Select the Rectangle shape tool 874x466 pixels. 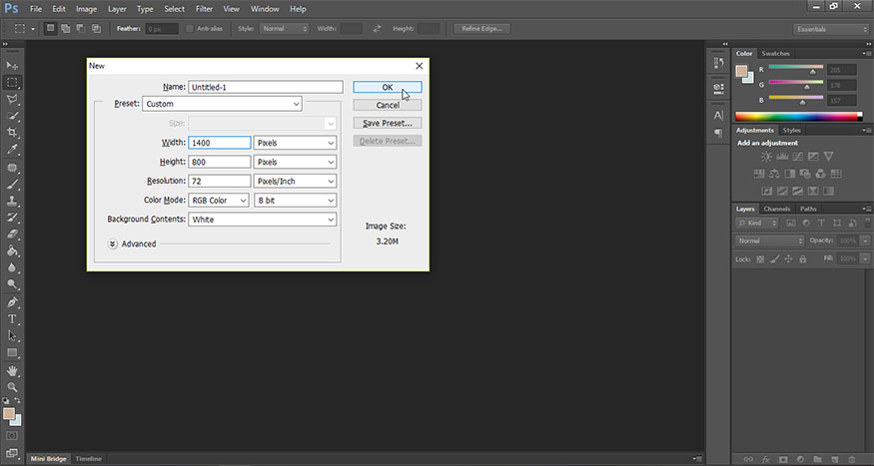pyautogui.click(x=12, y=353)
